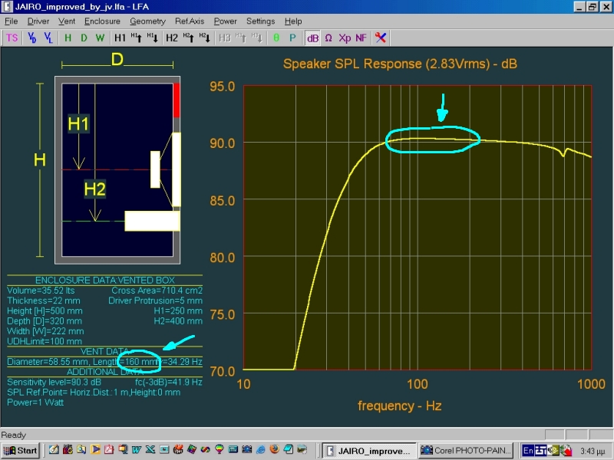Viewport: 614px width, 460px height.
Task: Open the Help menu
Action: coord(293,21)
